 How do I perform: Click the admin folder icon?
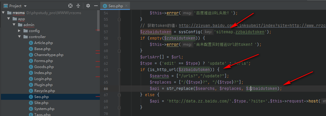coord(20,25)
